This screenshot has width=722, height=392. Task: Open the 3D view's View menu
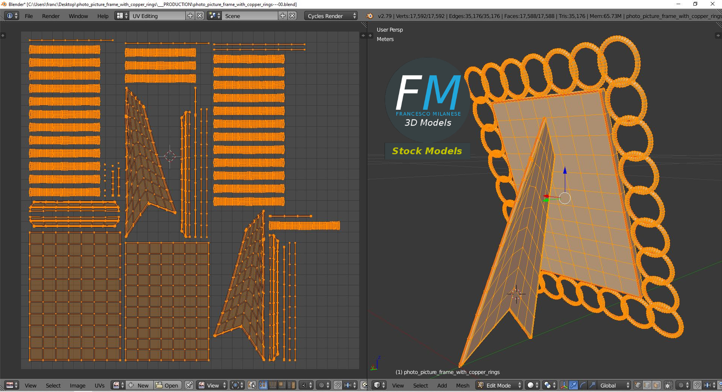[398, 385]
